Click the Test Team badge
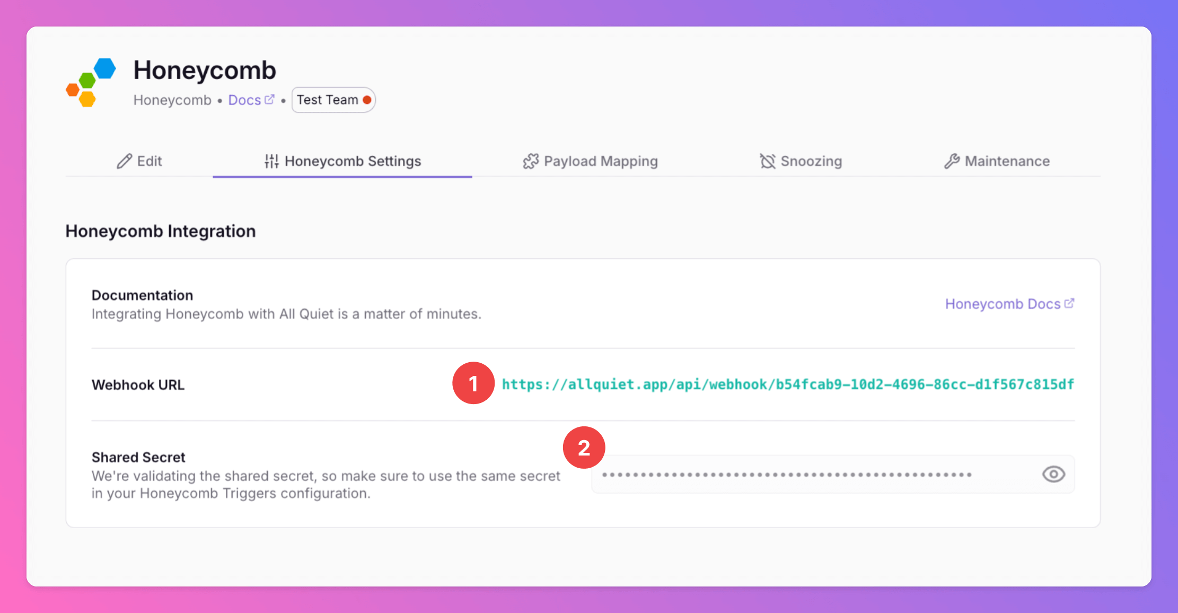Screen dimensions: 1178x613 [x=327, y=100]
